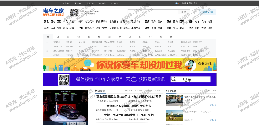The width and height of the screenshot is (259, 125).
Task: Open 国外电车 in the top bar
Action: point(102,3)
